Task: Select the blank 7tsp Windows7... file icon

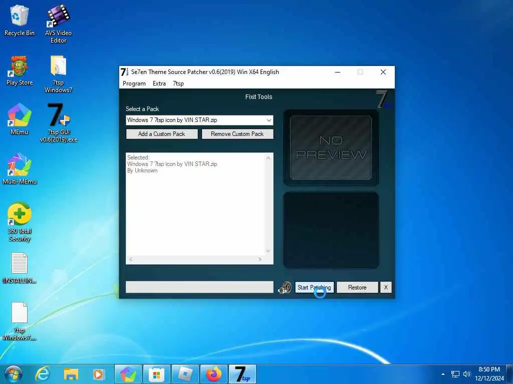Action: tap(20, 321)
